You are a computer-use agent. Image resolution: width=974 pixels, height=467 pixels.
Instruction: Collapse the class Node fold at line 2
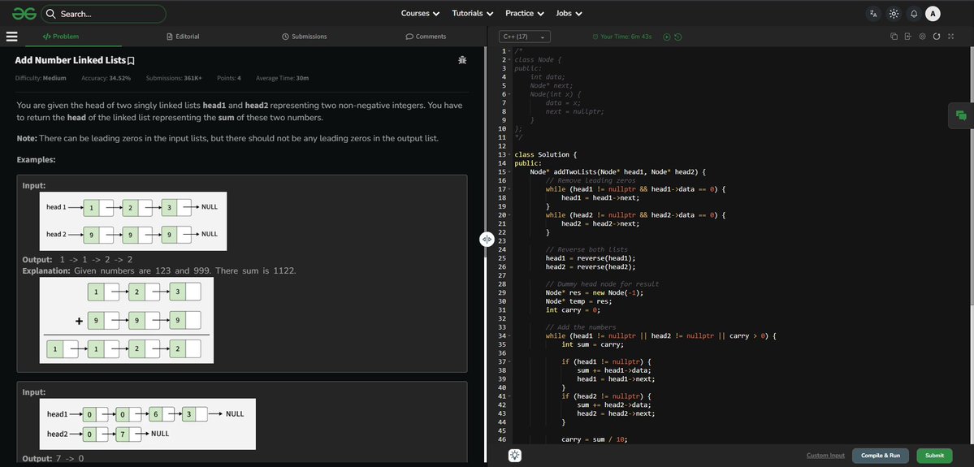510,59
